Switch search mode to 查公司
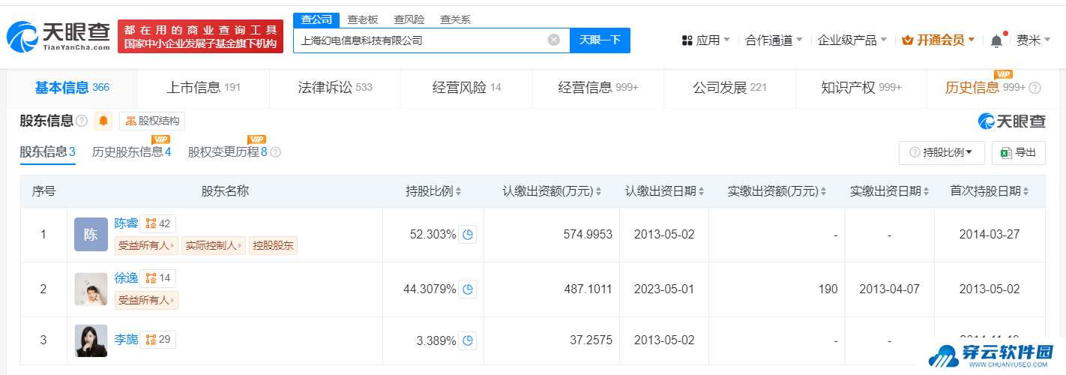 coord(316,19)
